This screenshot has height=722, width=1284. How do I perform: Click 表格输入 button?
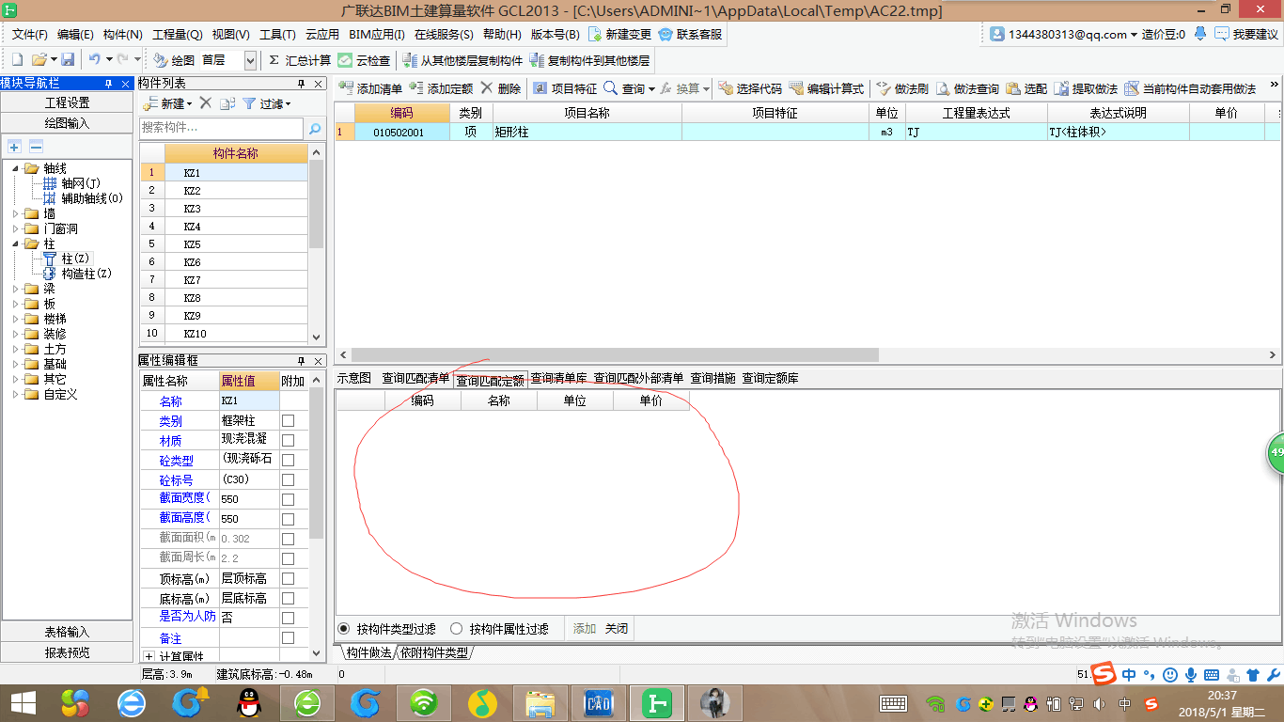coord(67,632)
